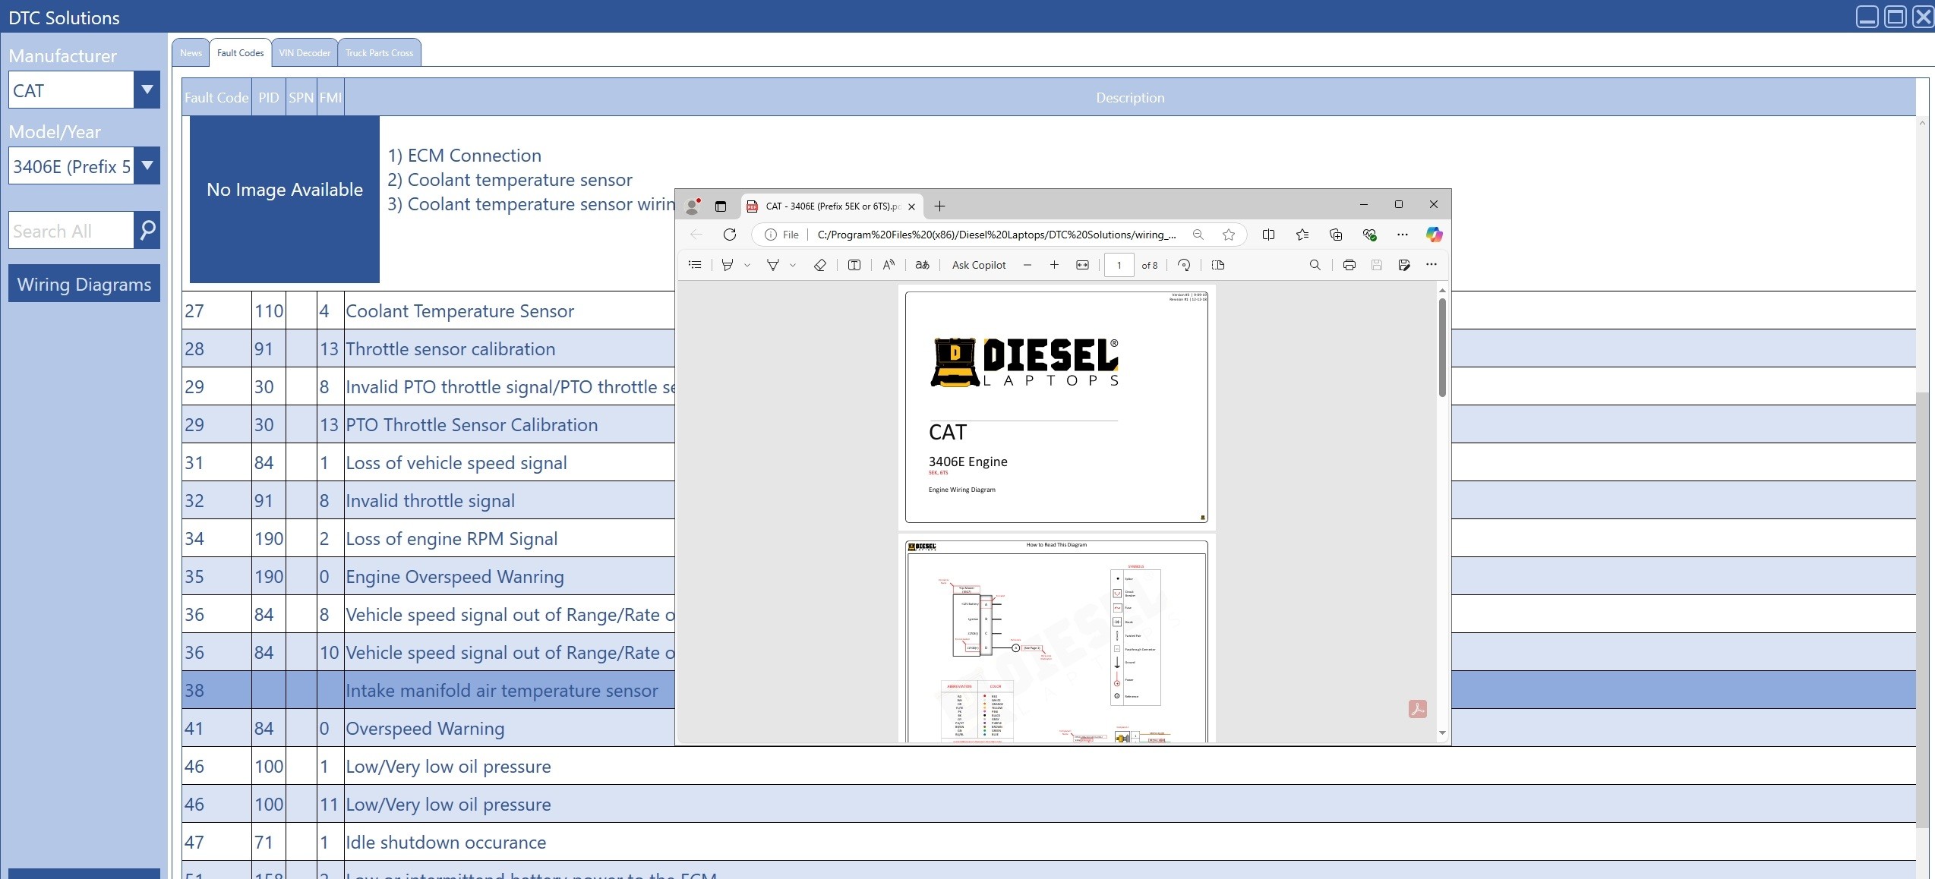Add page to favorites with star icon
The width and height of the screenshot is (1935, 879).
pos(1229,235)
